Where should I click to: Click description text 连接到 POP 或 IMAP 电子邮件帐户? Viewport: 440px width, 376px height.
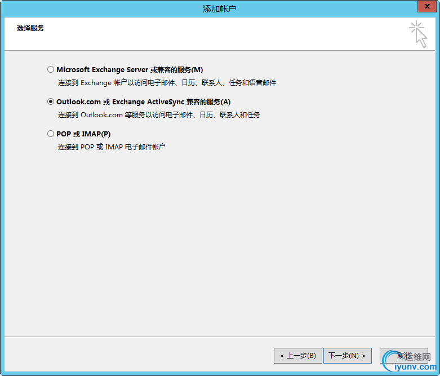pos(112,147)
